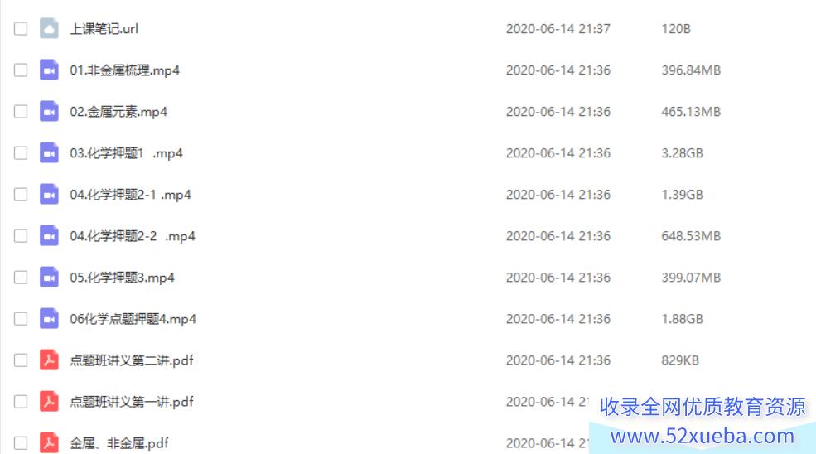Viewport: 816px width, 454px height.
Task: Click PDF icon for 金属、非金属.pdf
Action: (x=49, y=443)
